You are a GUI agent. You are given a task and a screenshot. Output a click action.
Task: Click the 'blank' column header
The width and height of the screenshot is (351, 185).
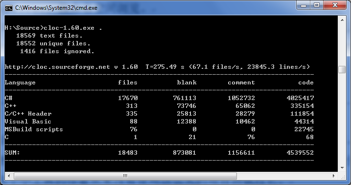point(187,82)
